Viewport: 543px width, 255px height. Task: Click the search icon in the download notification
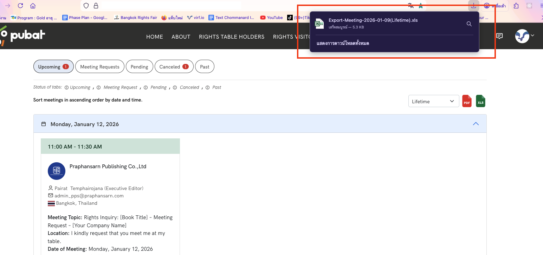[469, 24]
